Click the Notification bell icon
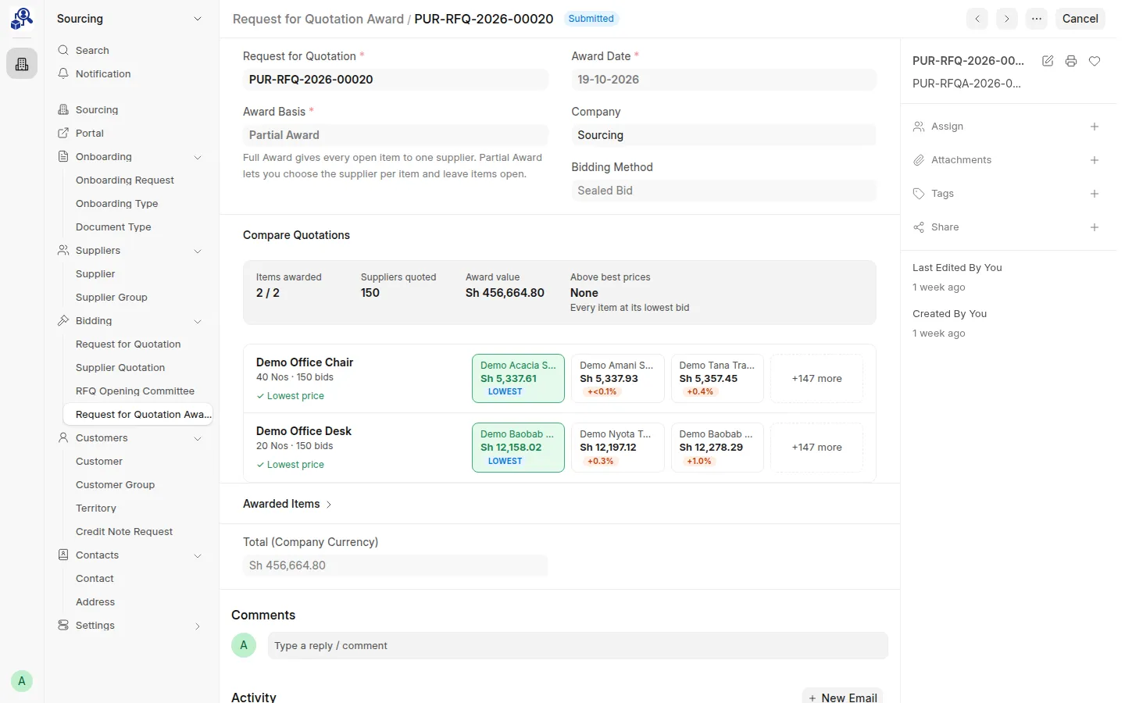 tap(63, 73)
